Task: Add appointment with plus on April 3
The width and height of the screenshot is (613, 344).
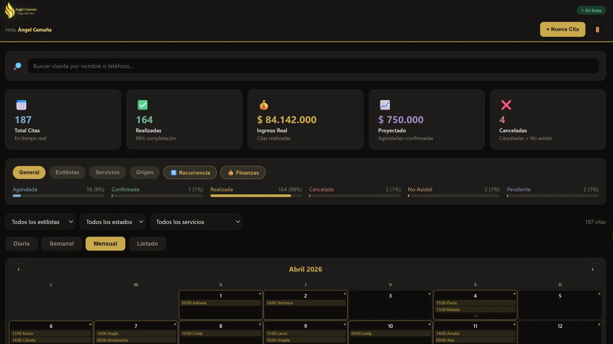Action: click(x=429, y=294)
